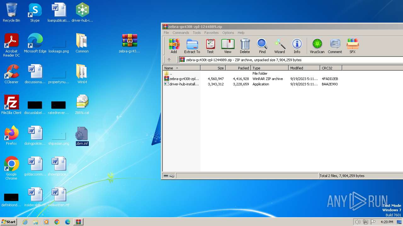Click the volume speaker tray icon
The image size is (403, 226).
(358, 222)
